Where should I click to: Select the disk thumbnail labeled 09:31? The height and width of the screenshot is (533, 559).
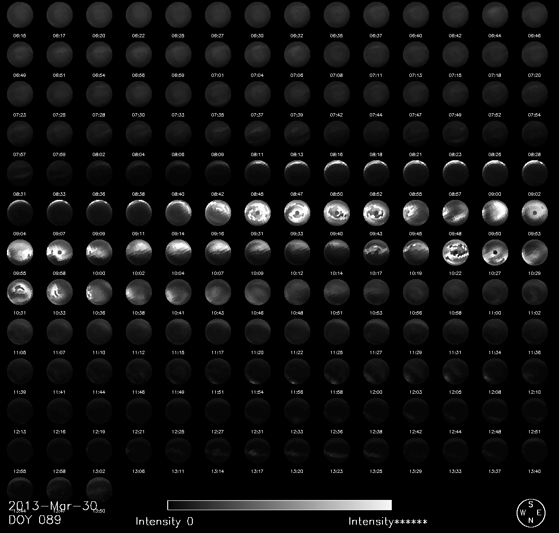click(x=258, y=212)
